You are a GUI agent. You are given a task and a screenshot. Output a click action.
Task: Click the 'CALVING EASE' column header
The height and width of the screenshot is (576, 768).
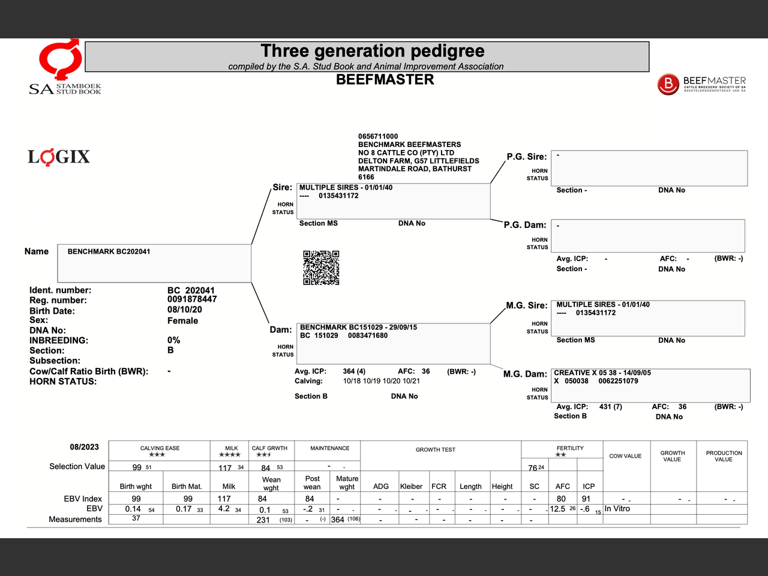[x=160, y=448]
